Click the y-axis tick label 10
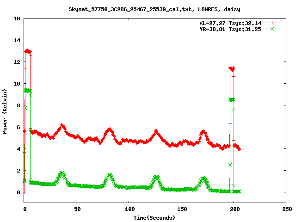The height and width of the screenshot is (222, 296). click(17, 84)
